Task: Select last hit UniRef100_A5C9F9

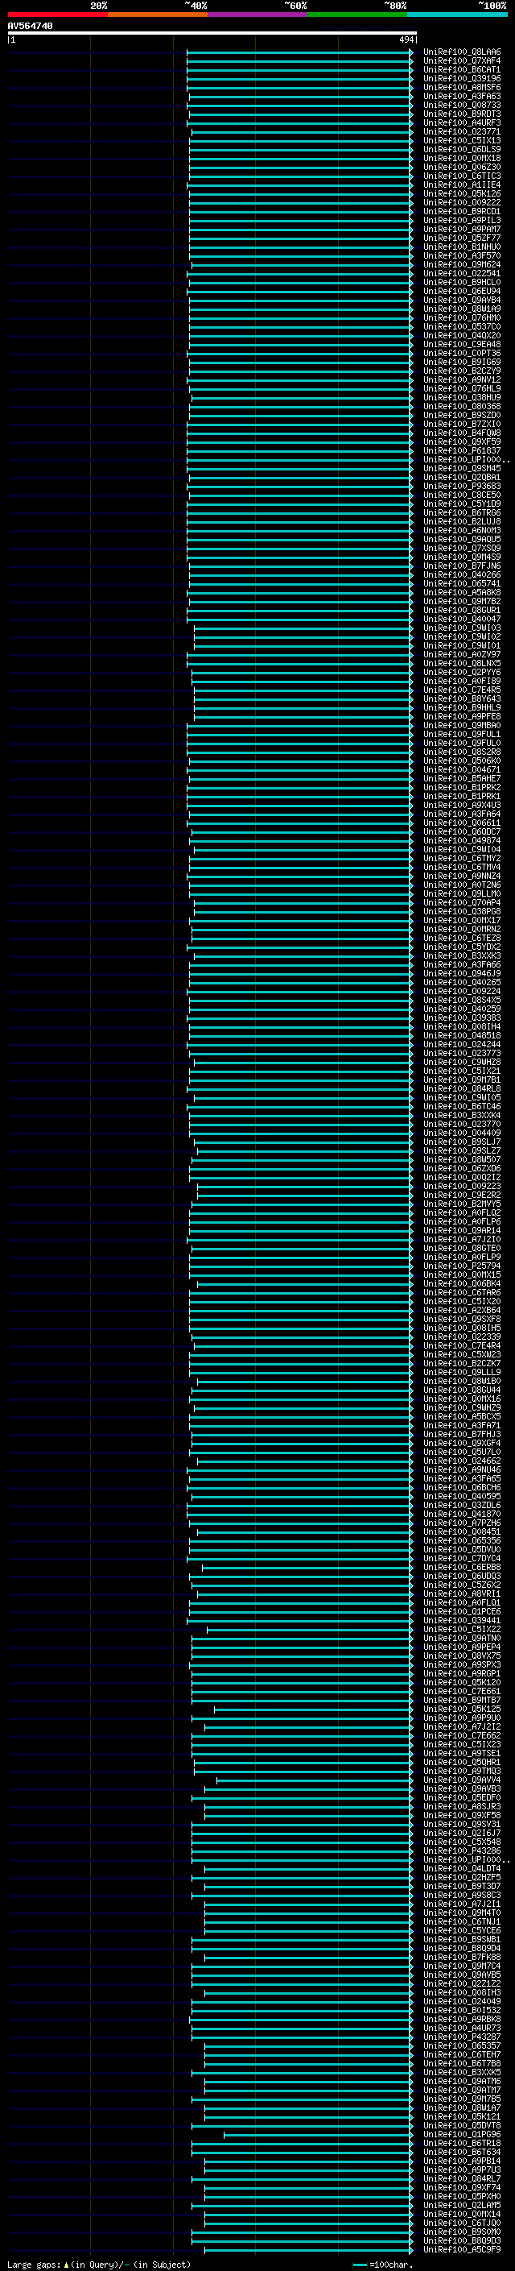Action: [x=461, y=2249]
